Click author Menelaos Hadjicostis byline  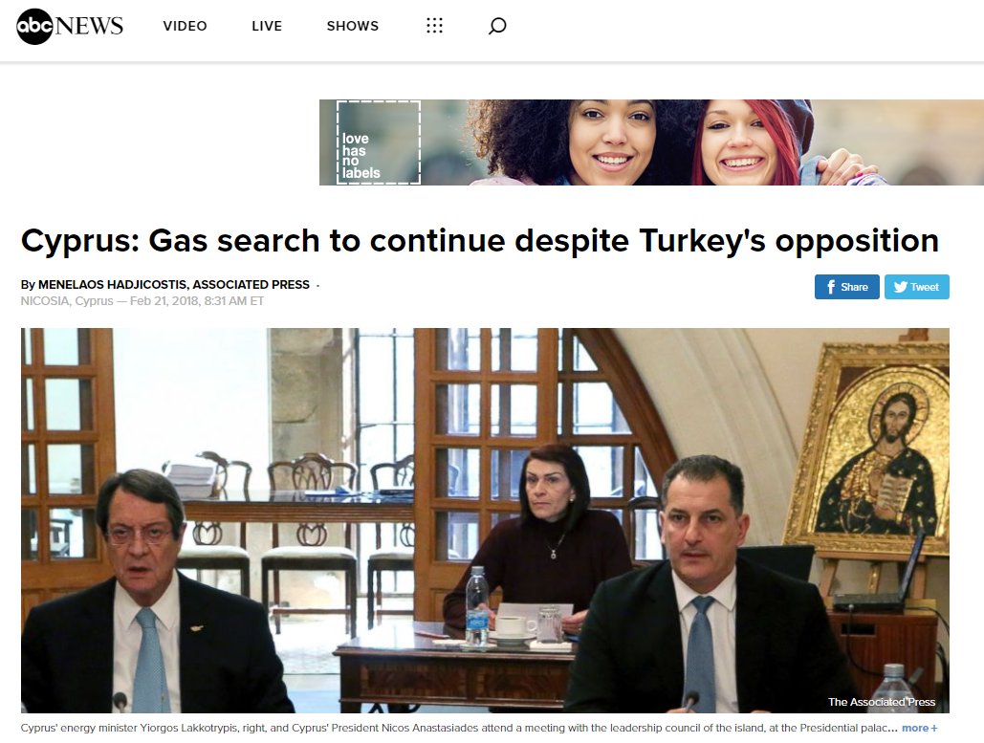(174, 285)
